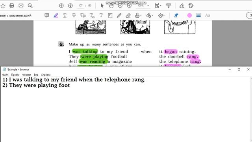Open the Формат menu in Notepad
The height and width of the screenshot is (142, 252).
pos(27,75)
